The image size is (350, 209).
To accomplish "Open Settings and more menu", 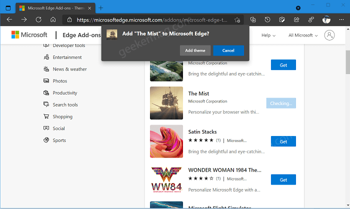I will point(341,19).
